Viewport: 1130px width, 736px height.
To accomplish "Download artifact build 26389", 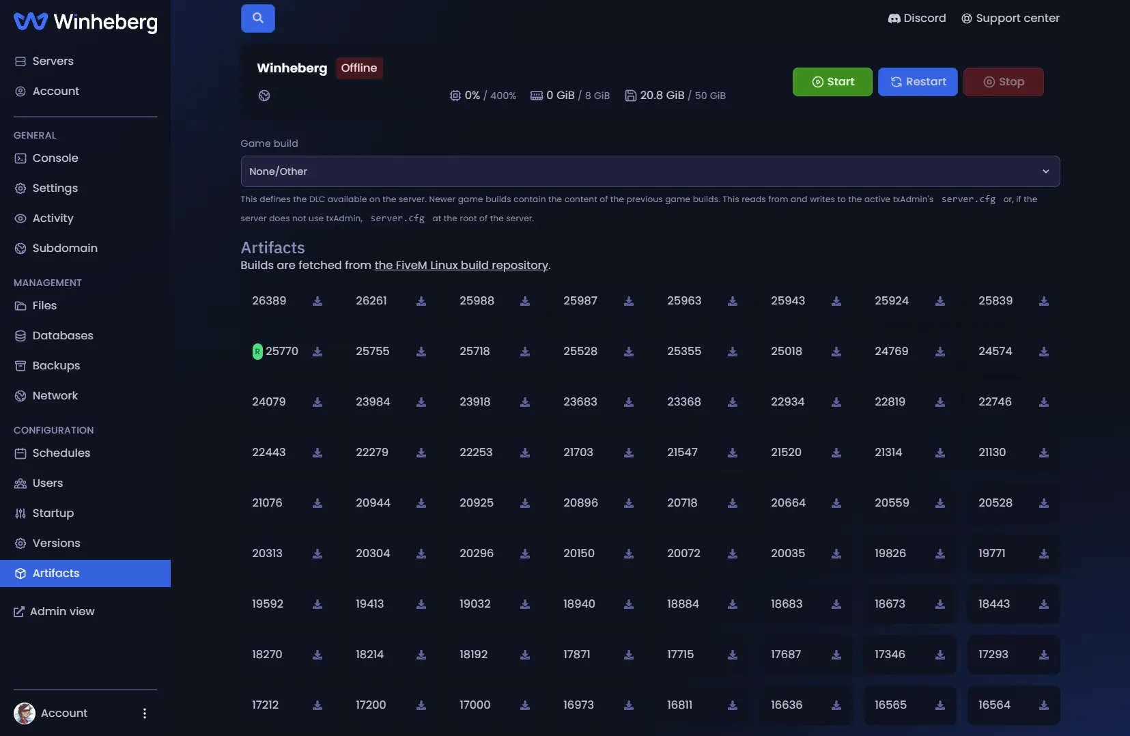I will click(317, 301).
